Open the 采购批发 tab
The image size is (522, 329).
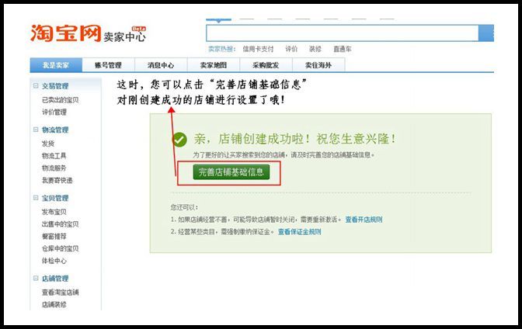coord(266,65)
